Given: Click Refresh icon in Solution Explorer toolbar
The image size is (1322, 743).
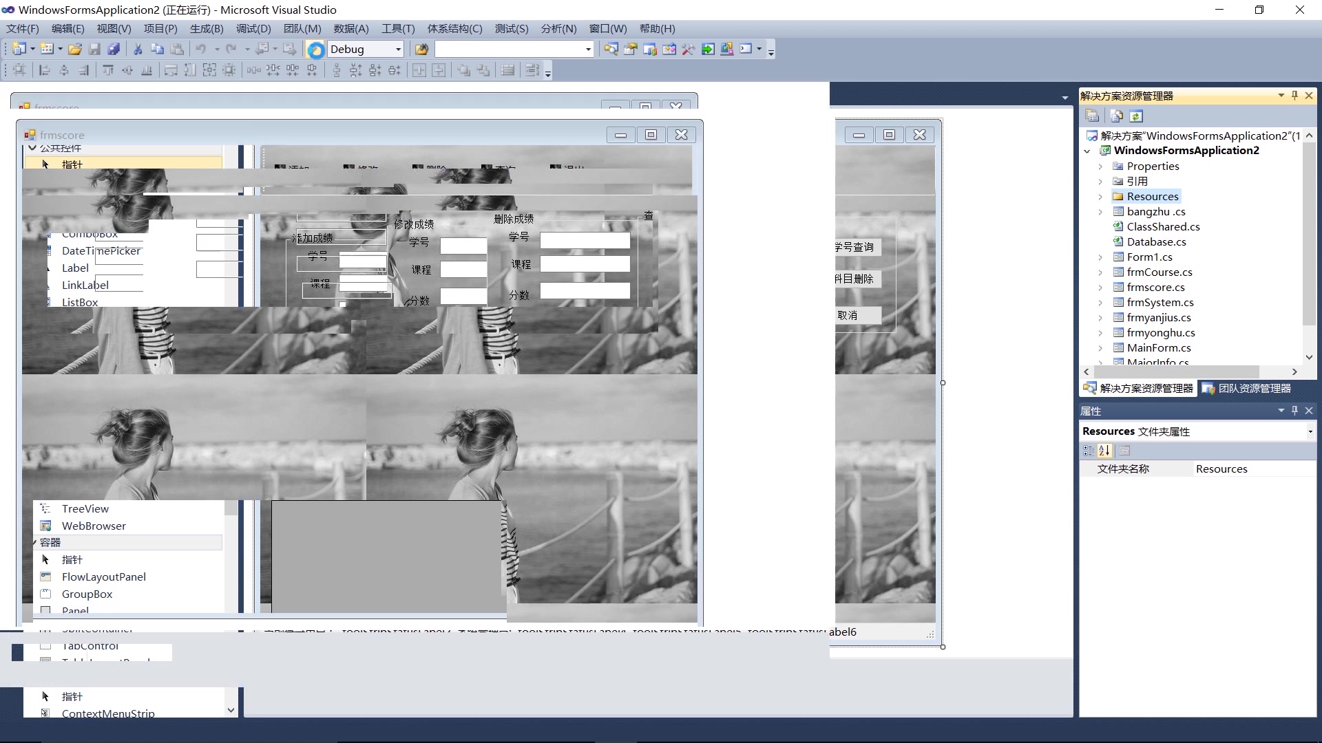Looking at the screenshot, I should (x=1136, y=116).
